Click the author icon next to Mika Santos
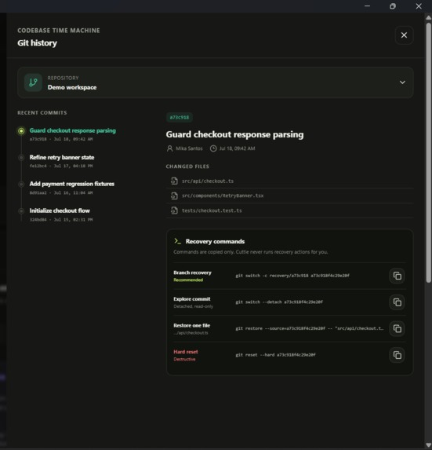This screenshot has height=450, width=432. (x=169, y=148)
